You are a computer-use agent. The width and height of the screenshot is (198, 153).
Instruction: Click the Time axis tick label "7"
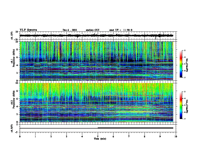tap(129, 136)
